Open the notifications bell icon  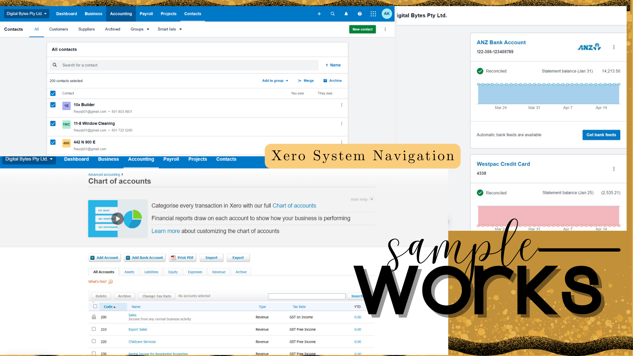(346, 14)
